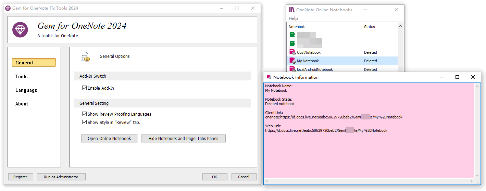Screen dimensions: 486x191
Task: Click the OK button
Action: (x=215, y=177)
